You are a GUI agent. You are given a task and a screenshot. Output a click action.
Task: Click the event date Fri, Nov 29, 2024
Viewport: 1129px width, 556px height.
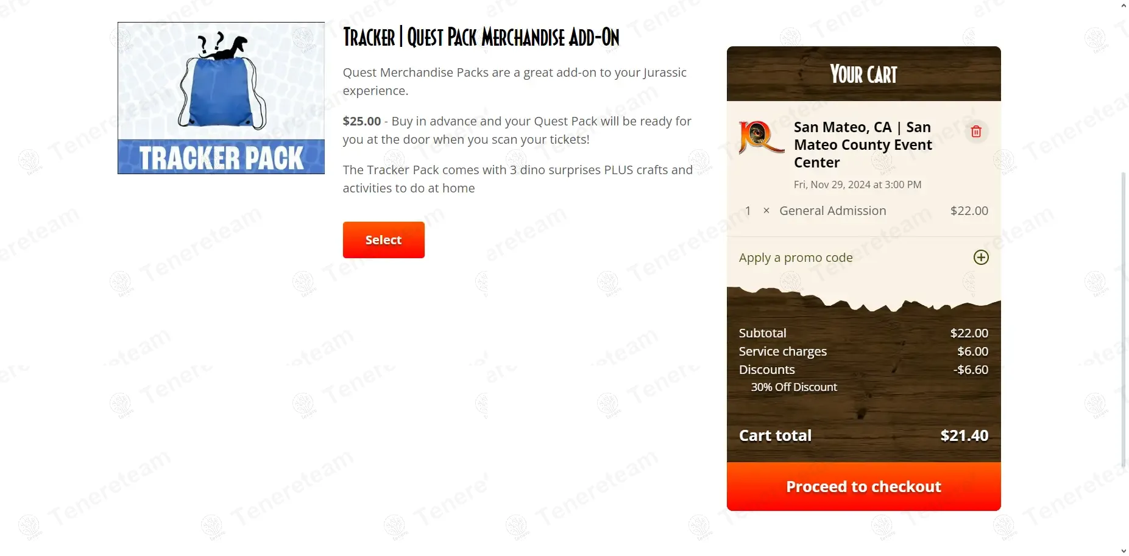tap(857, 185)
